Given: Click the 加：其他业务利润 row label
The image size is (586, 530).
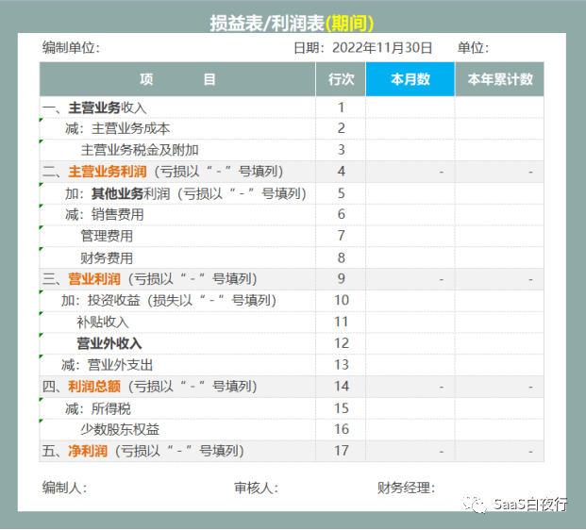Looking at the screenshot, I should (x=186, y=193).
